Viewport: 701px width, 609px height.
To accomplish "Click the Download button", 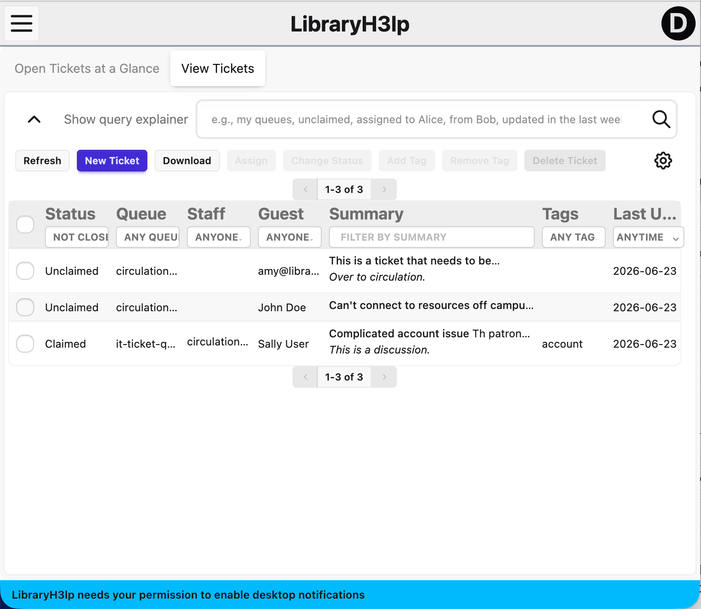I will (187, 161).
